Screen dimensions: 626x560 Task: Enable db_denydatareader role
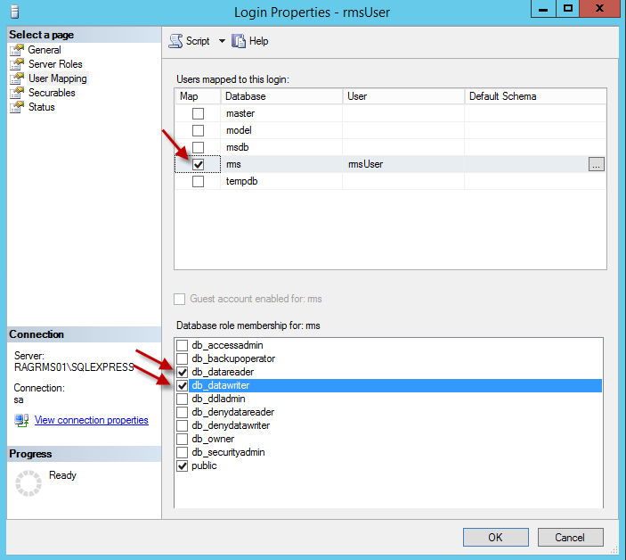[x=182, y=412]
